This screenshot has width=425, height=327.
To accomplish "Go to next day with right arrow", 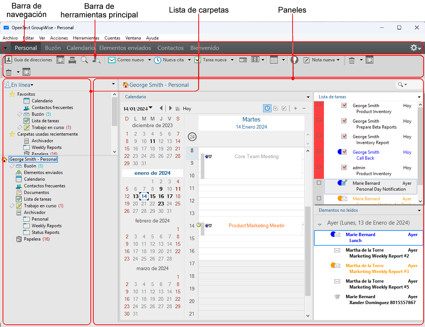I will coord(170,108).
